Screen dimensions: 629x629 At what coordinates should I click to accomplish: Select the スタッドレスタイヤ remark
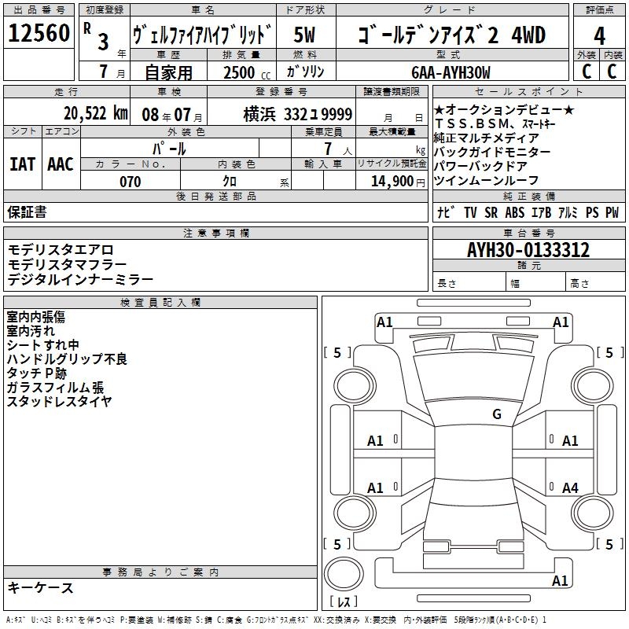pos(60,401)
